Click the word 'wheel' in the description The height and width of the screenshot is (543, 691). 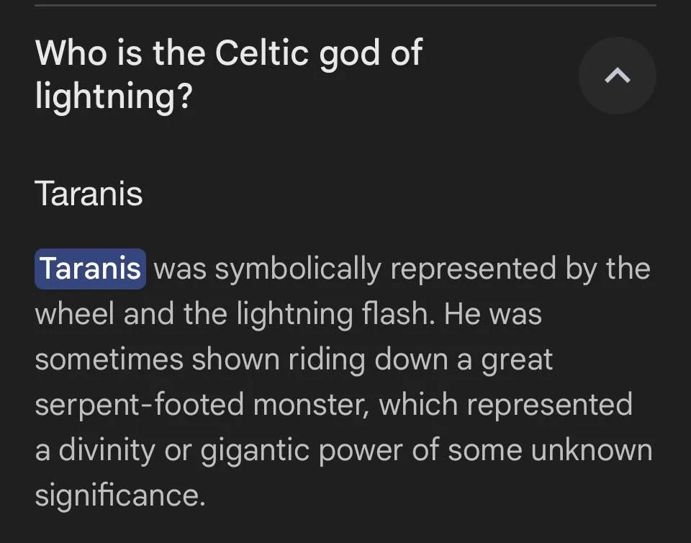pyautogui.click(x=74, y=314)
